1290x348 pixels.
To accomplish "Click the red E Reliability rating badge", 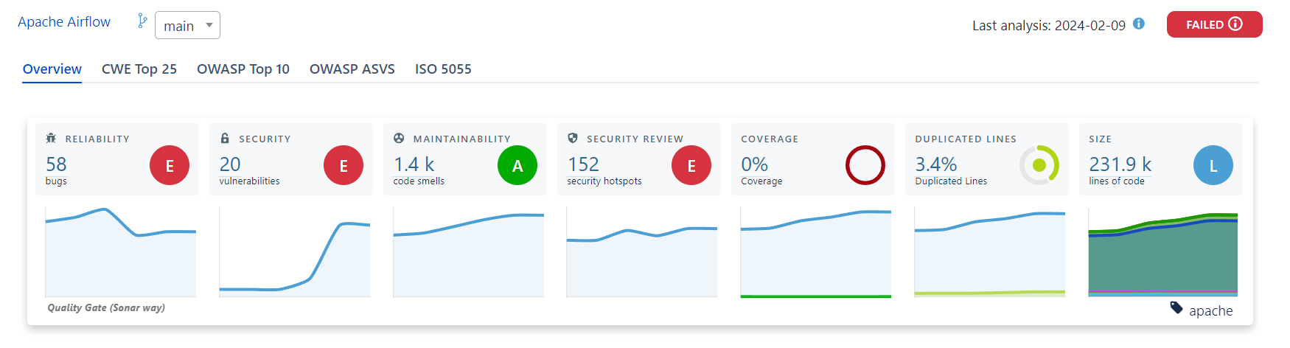I will pos(170,165).
